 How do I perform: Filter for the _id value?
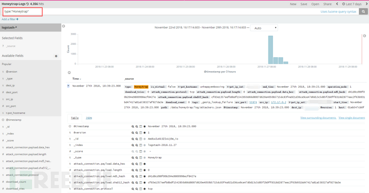(x=133, y=139)
